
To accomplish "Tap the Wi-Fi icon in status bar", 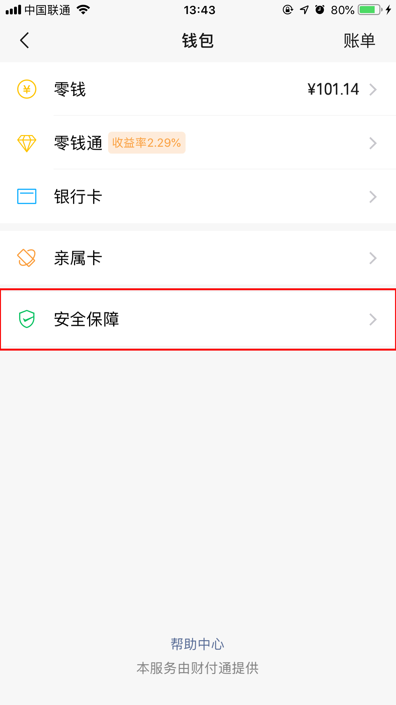I will 83,10.
